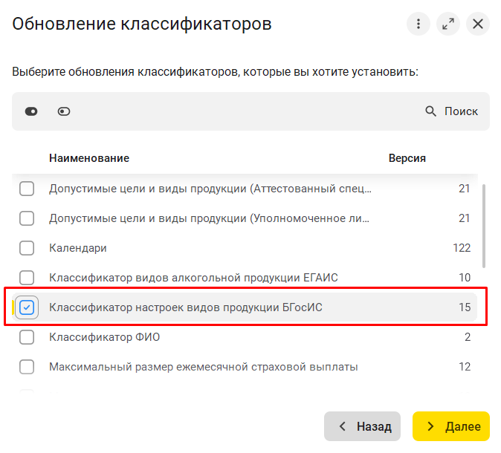Check all classifiers with the select-all icon
The image size is (501, 453).
click(31, 111)
